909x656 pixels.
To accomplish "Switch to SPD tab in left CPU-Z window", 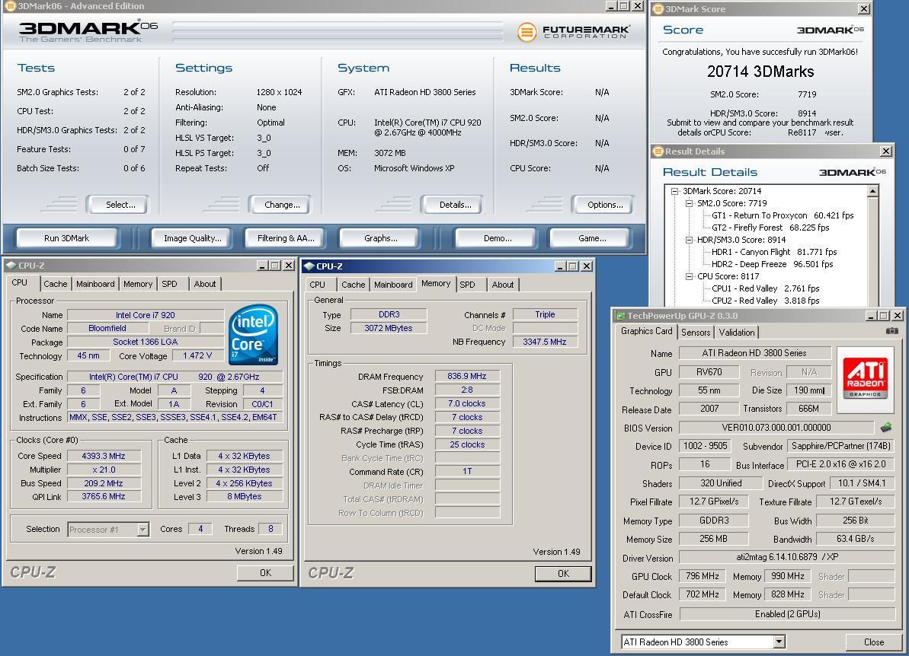I will 169,285.
